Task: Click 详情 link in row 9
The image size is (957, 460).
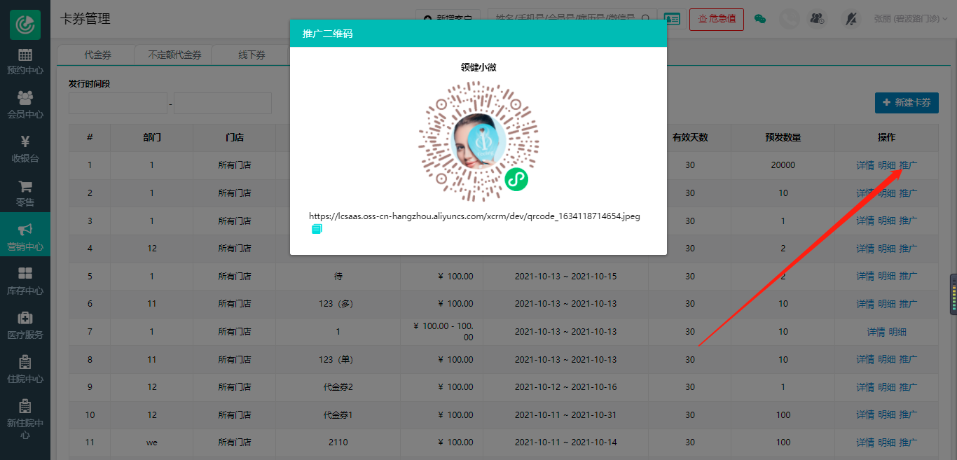Action: click(865, 386)
